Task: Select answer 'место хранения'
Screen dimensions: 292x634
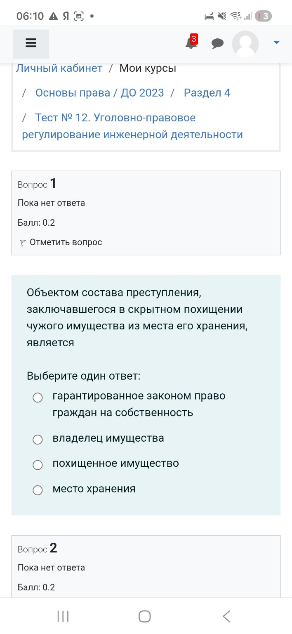Action: pyautogui.click(x=38, y=490)
